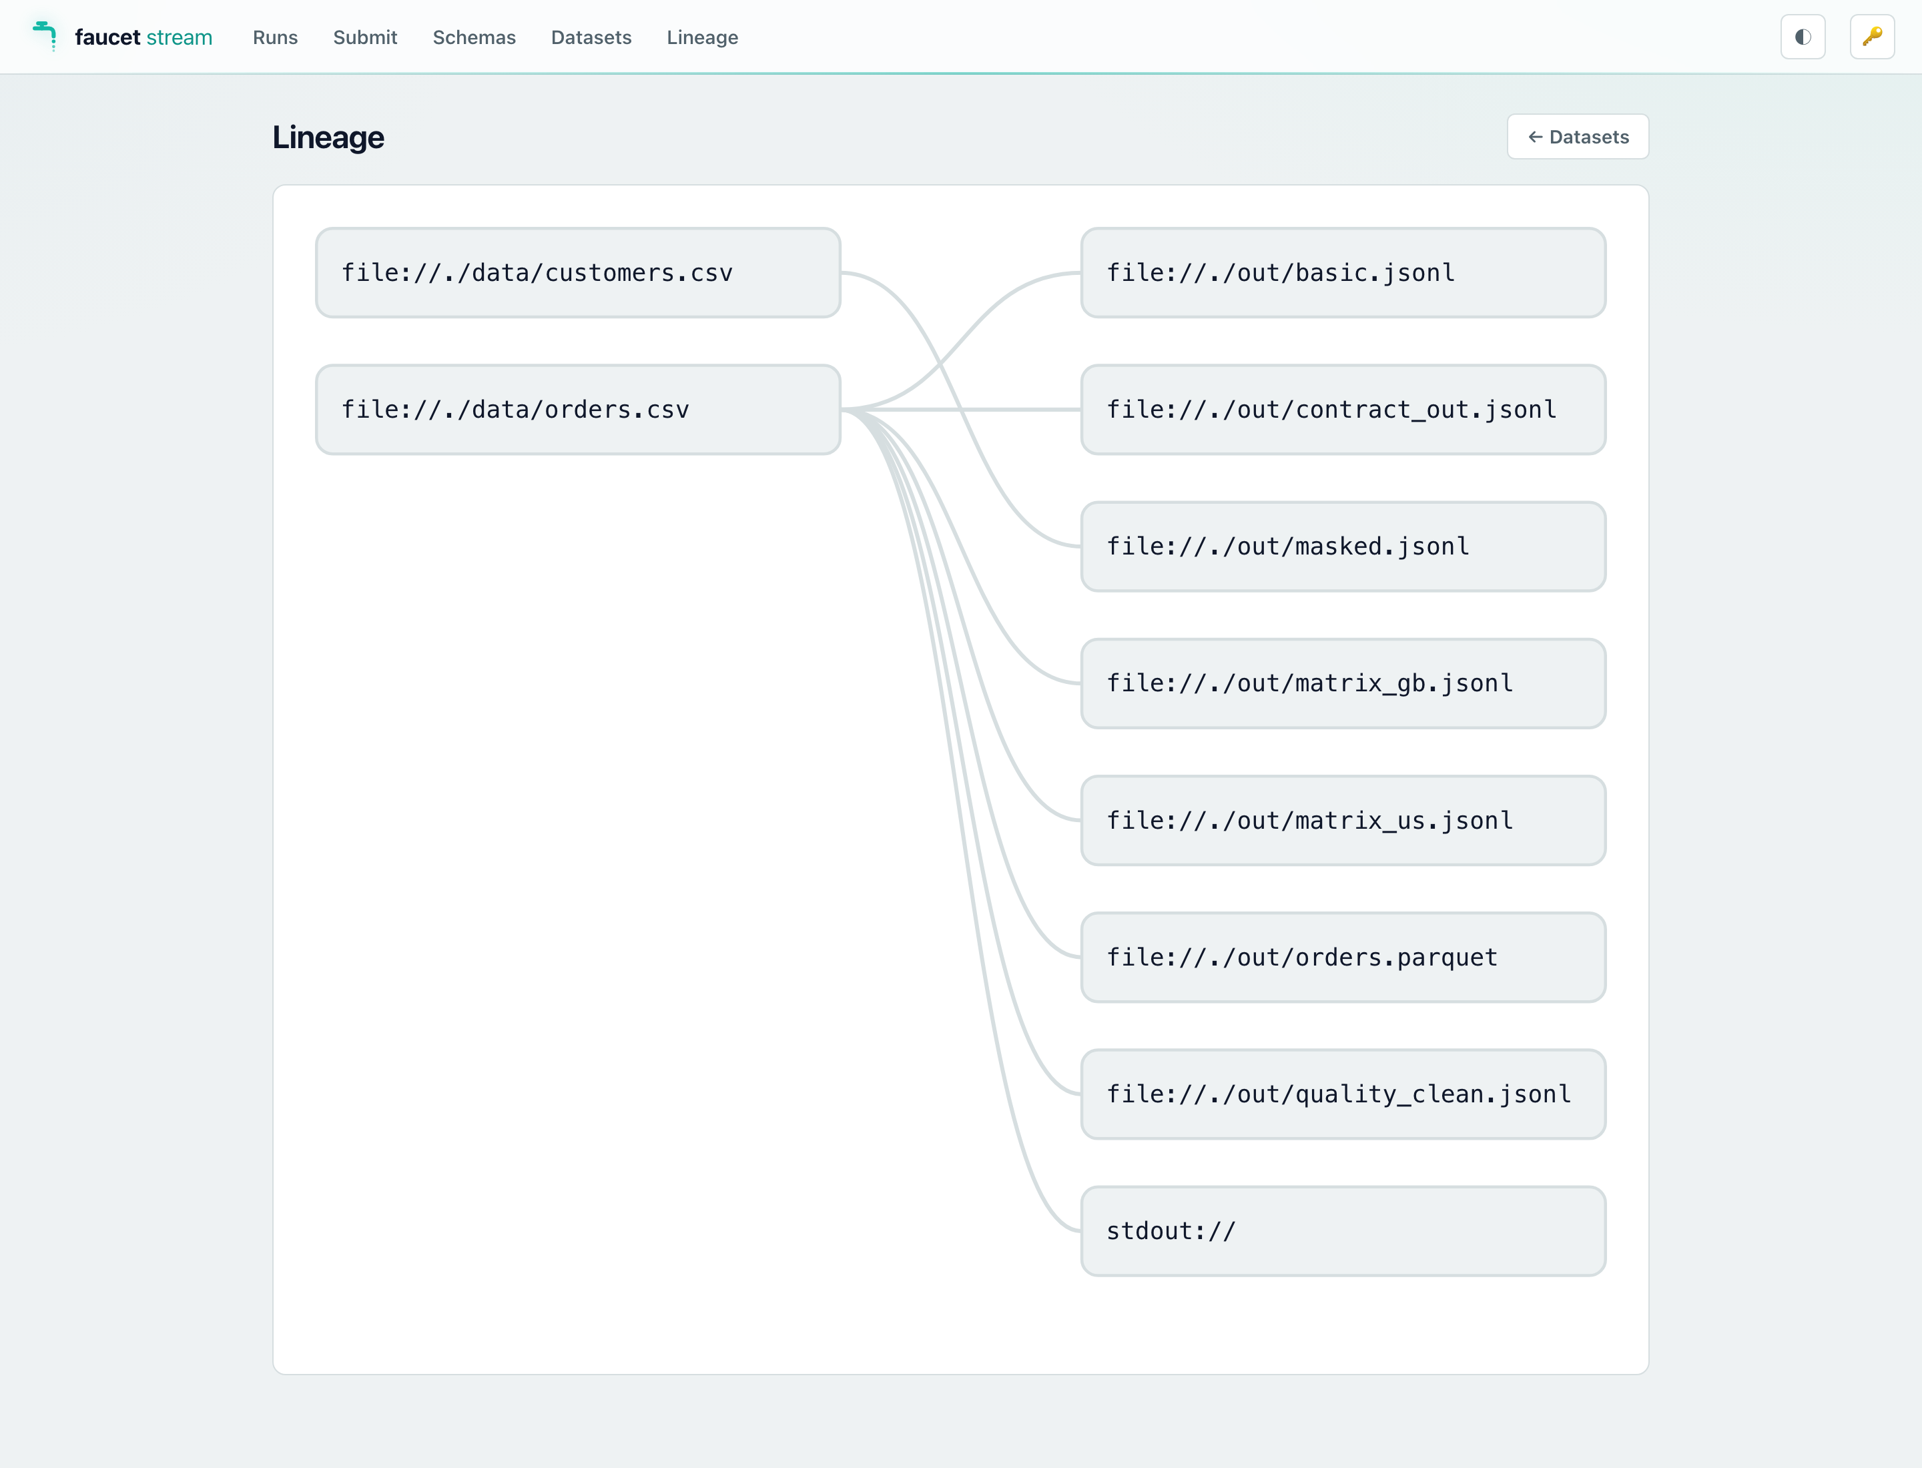
Task: Select the masked.jsonl output node
Action: 1343,546
